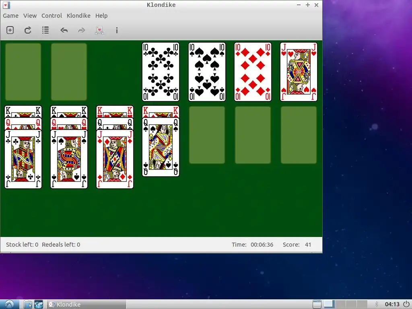
Task: Restart the current game with the circular arrow
Action: [x=28, y=30]
